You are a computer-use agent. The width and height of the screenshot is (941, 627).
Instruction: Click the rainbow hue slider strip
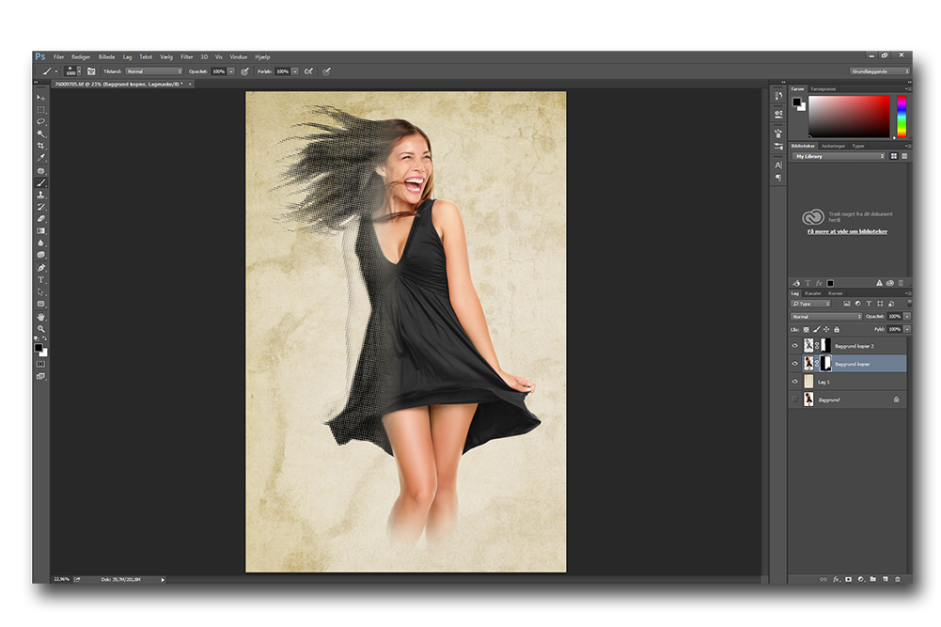901,117
